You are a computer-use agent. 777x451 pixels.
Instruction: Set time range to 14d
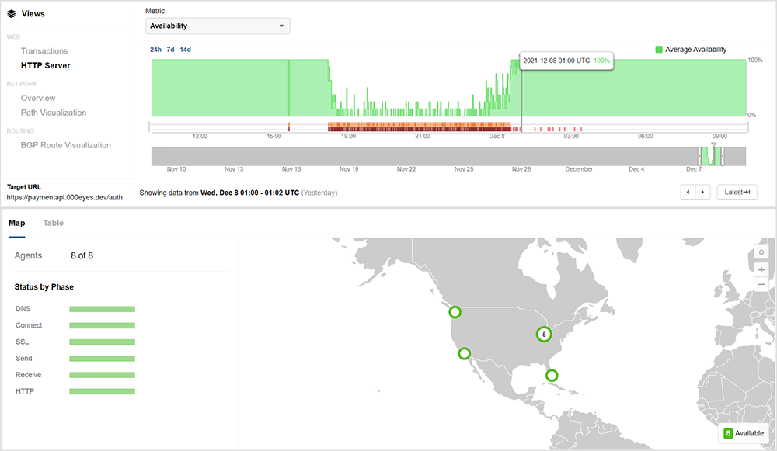185,50
